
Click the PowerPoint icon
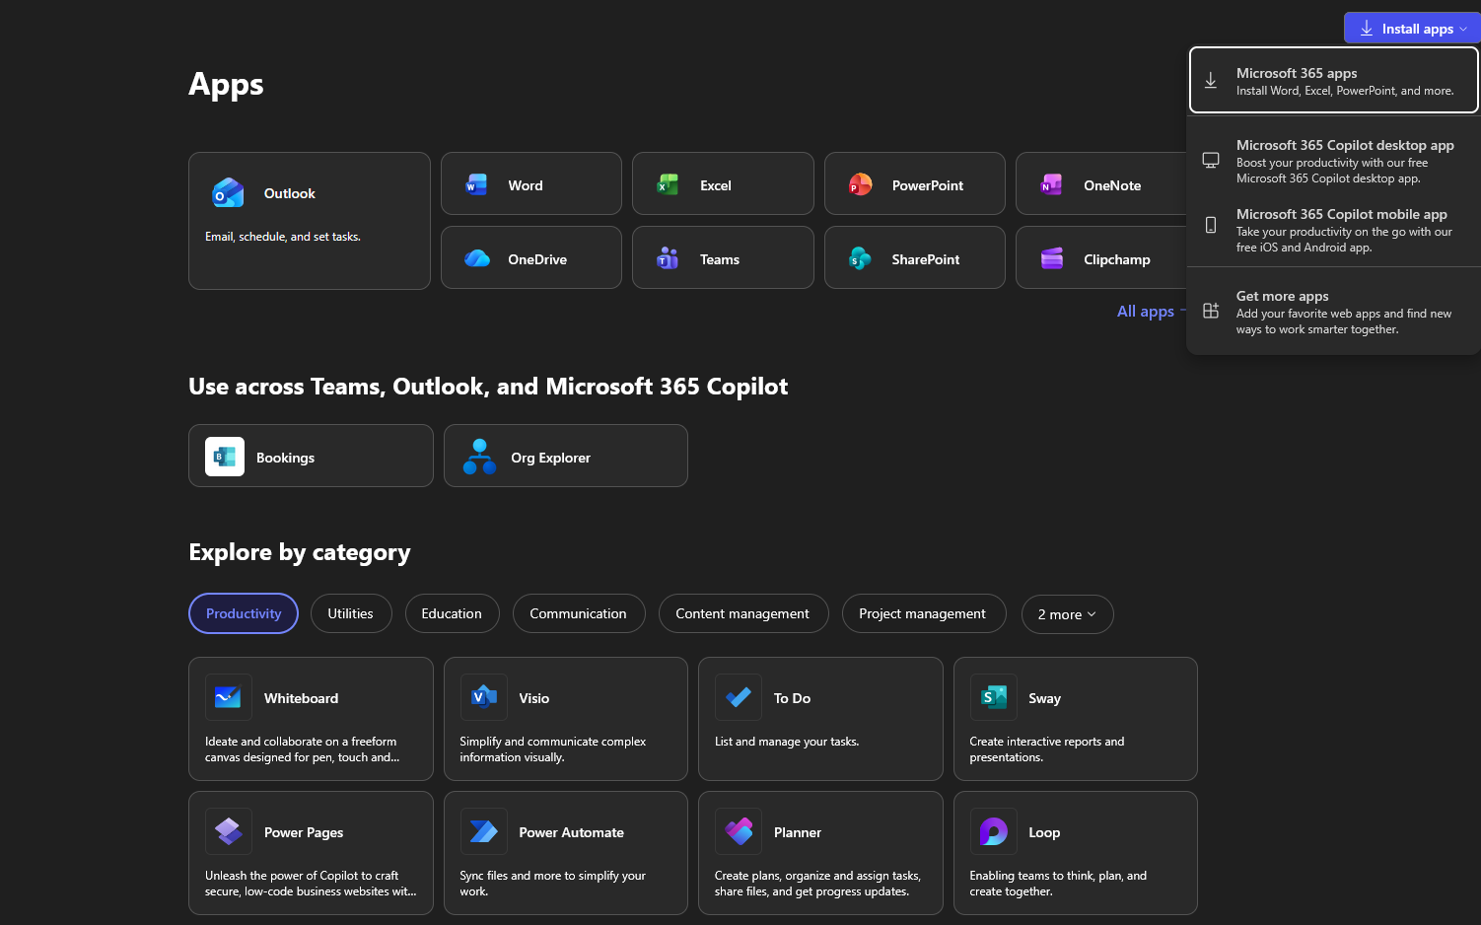pos(860,184)
